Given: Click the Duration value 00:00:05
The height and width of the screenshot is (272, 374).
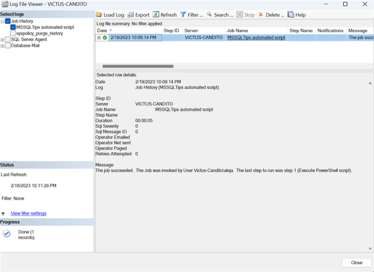Looking at the screenshot, I should (x=144, y=120).
